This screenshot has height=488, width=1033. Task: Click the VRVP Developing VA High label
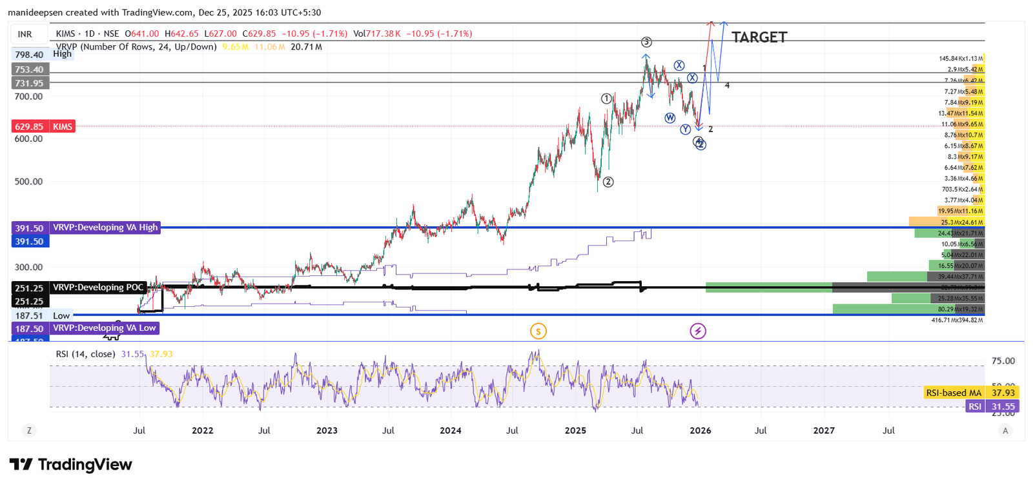coord(105,228)
